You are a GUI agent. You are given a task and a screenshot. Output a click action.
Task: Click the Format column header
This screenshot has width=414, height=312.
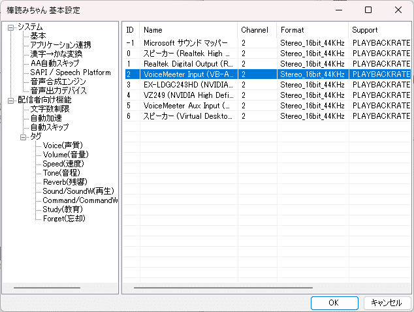(312, 30)
